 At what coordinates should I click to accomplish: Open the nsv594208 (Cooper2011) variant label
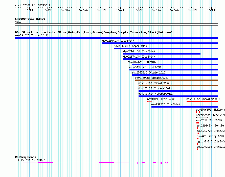pyautogui.click(x=130, y=46)
